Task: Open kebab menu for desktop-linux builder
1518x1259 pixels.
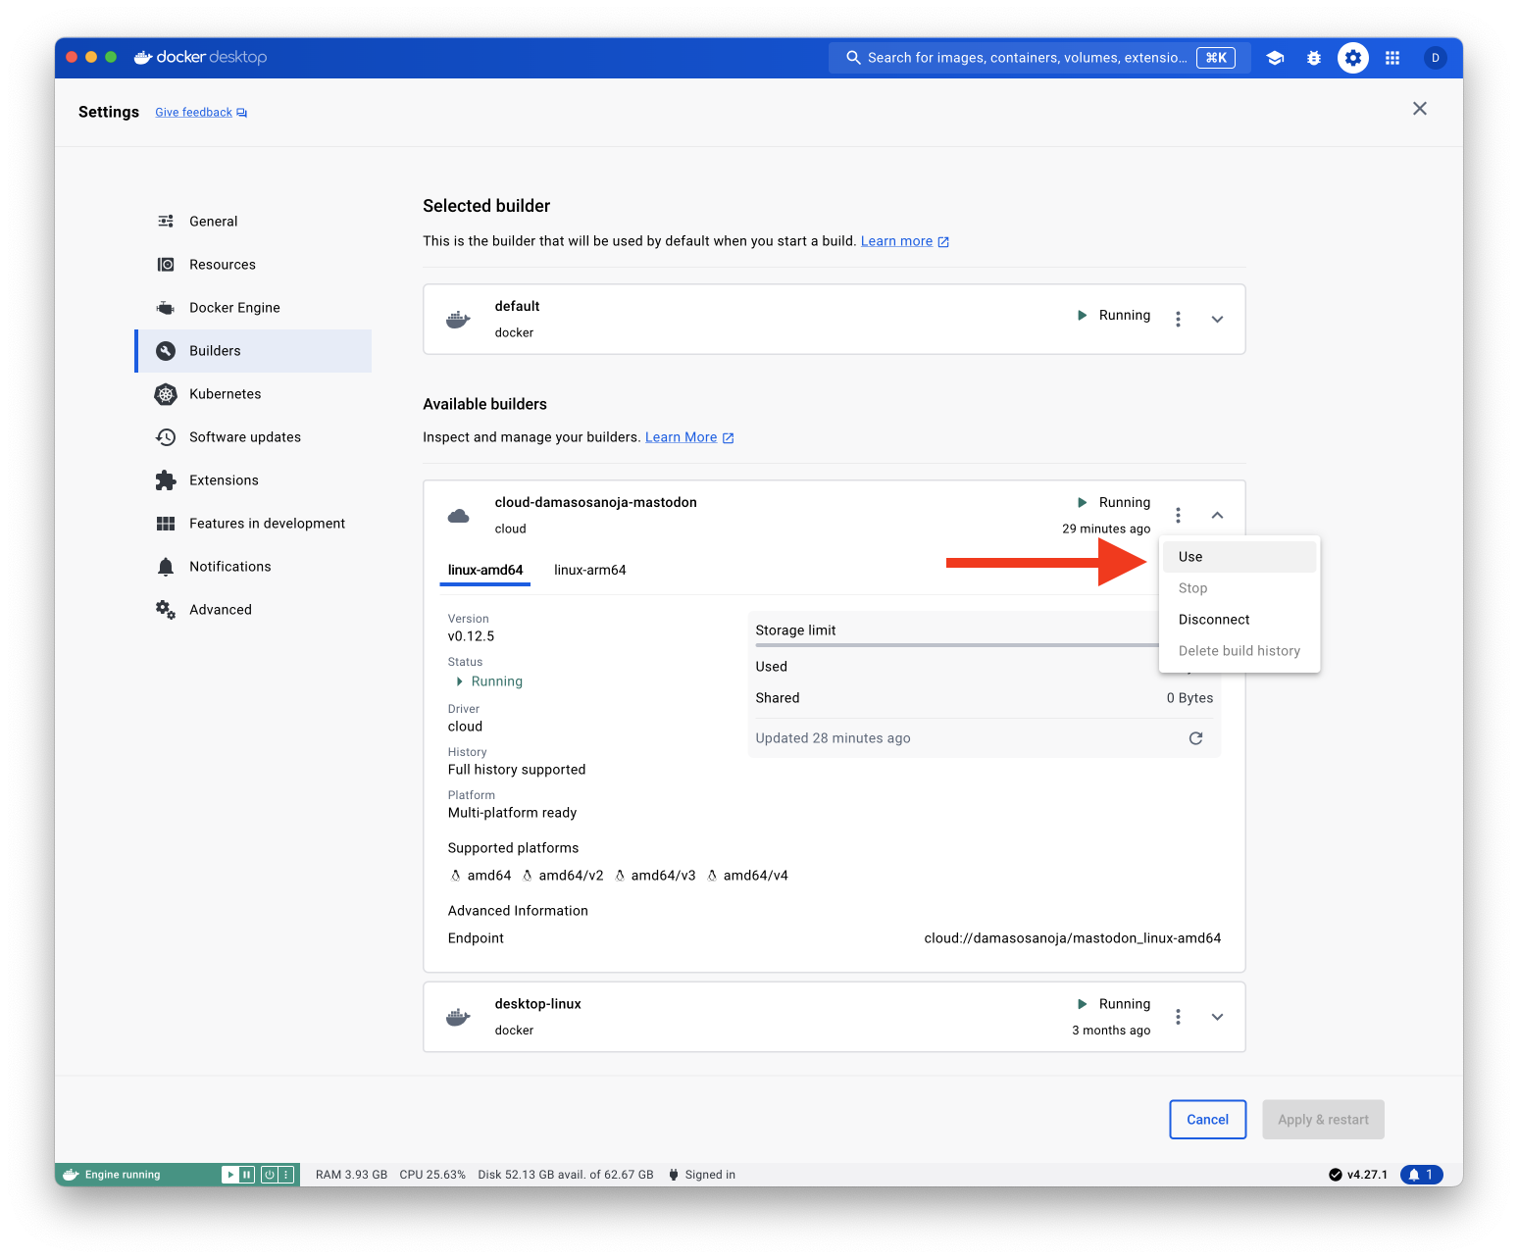Action: pos(1178,1017)
